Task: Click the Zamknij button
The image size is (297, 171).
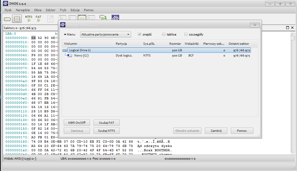Action: tap(216, 131)
